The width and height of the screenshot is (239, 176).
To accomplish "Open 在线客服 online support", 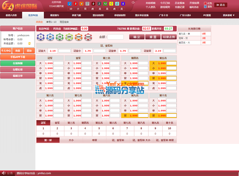I will [x=18, y=63].
